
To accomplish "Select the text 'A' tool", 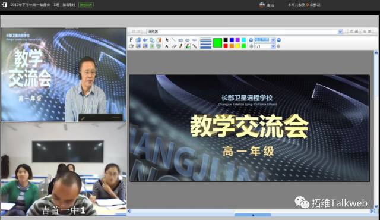I will (x=167, y=46).
